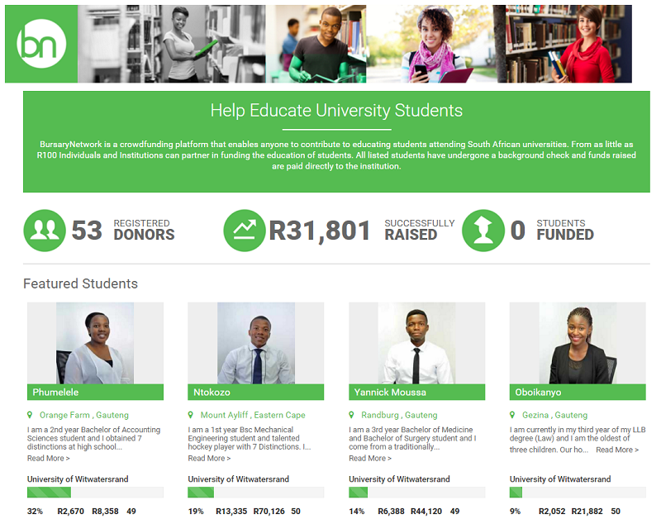
Task: Click the Mount Ayliff, Eastern Cape location
Action: 253,415
